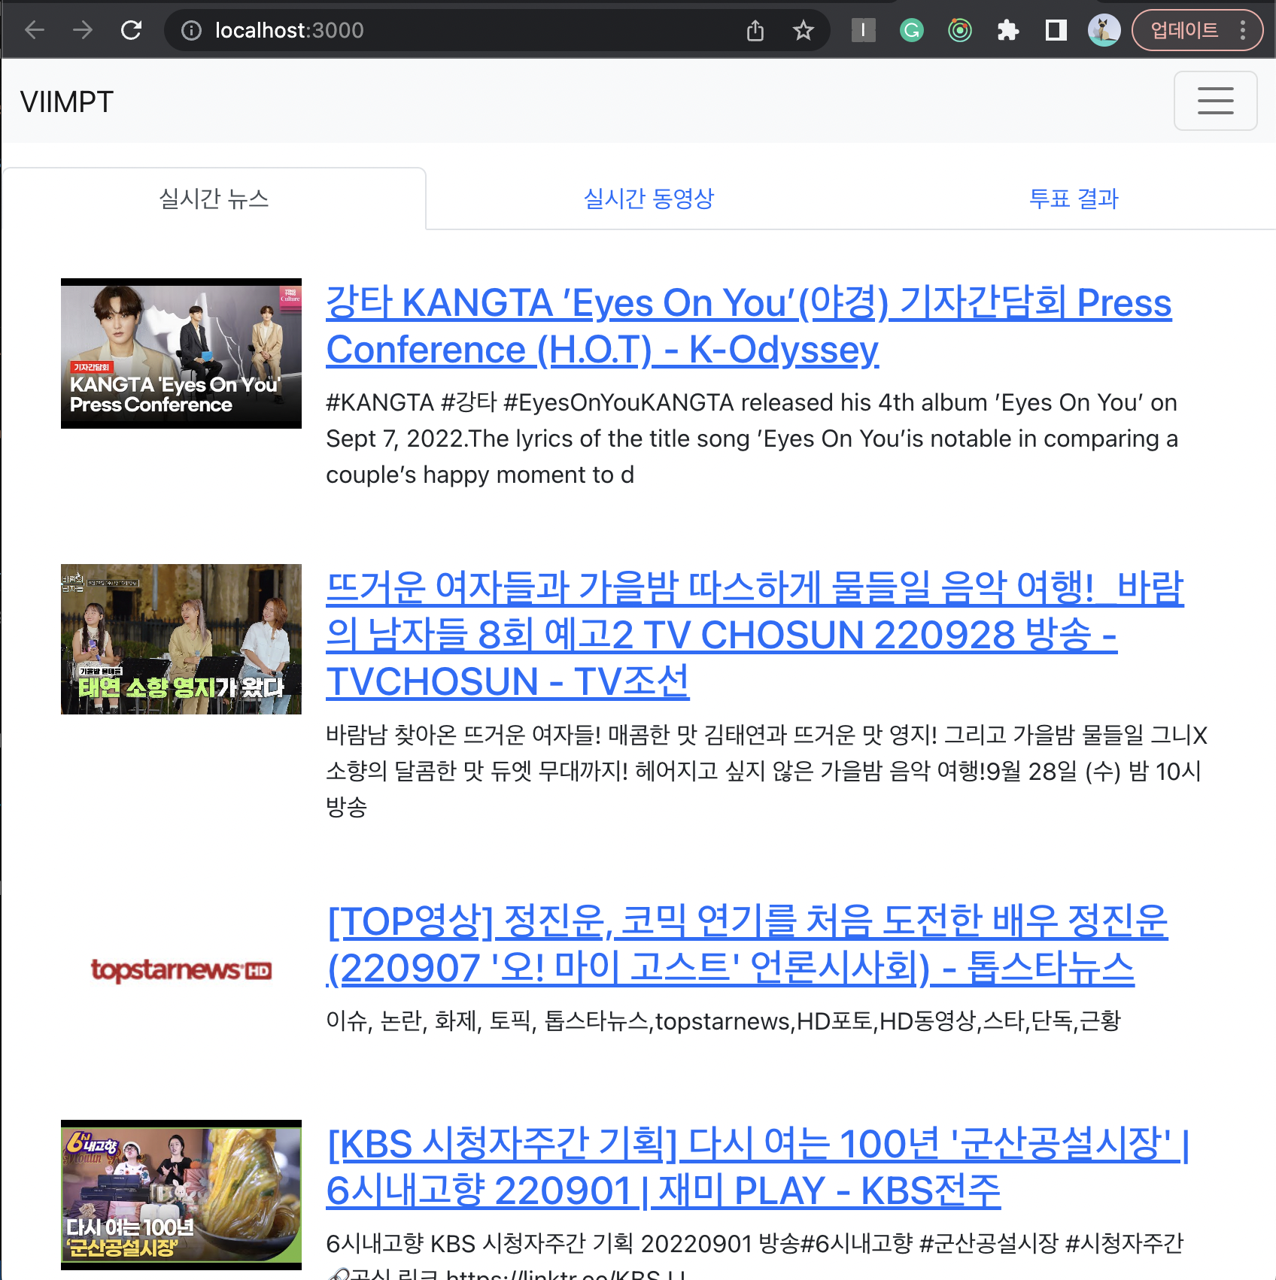
Task: Open the KANGTA Press Conference thumbnail
Action: coord(181,353)
